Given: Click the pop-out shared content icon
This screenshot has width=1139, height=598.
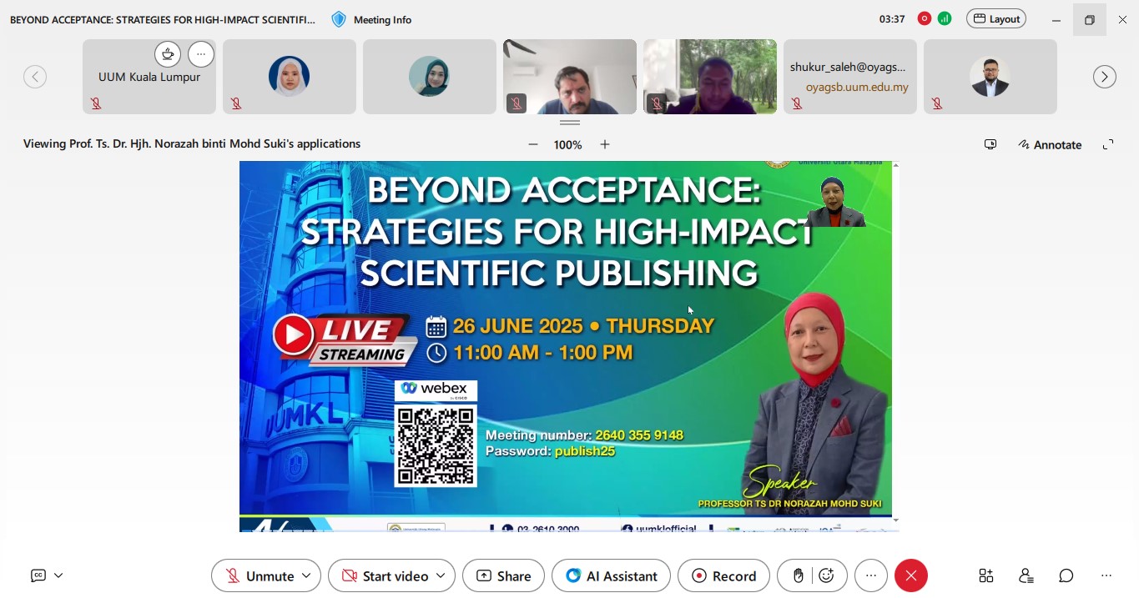Looking at the screenshot, I should [990, 144].
